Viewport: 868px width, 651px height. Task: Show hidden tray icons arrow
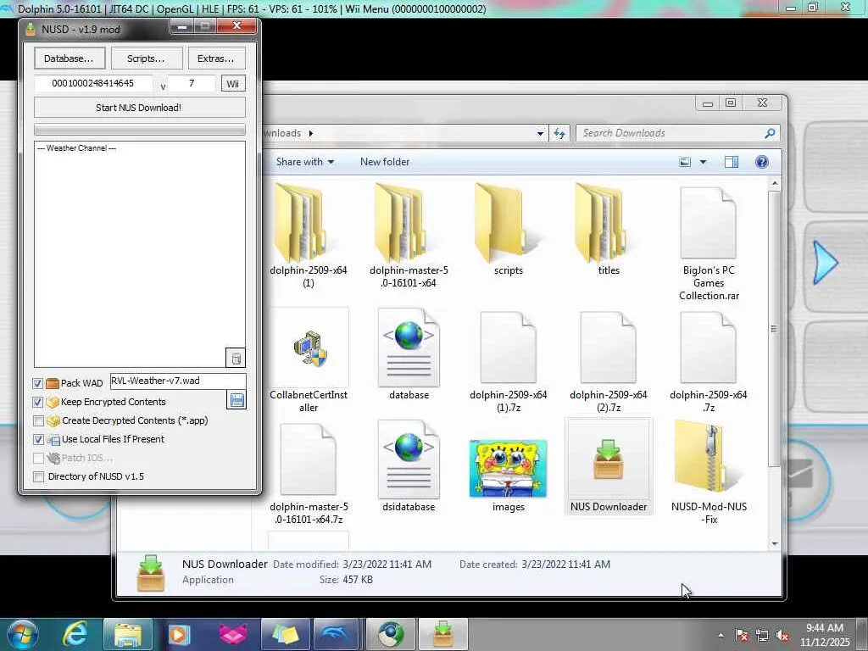point(721,636)
